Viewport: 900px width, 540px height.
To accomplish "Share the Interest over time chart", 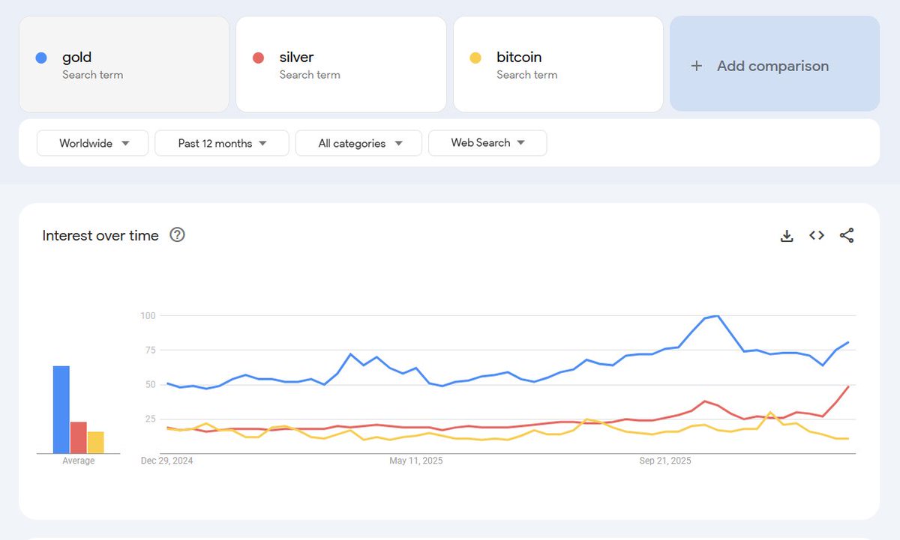I will (x=847, y=236).
